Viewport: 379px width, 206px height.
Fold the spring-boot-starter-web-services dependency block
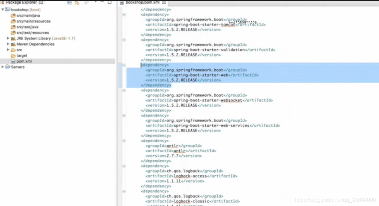124,116
